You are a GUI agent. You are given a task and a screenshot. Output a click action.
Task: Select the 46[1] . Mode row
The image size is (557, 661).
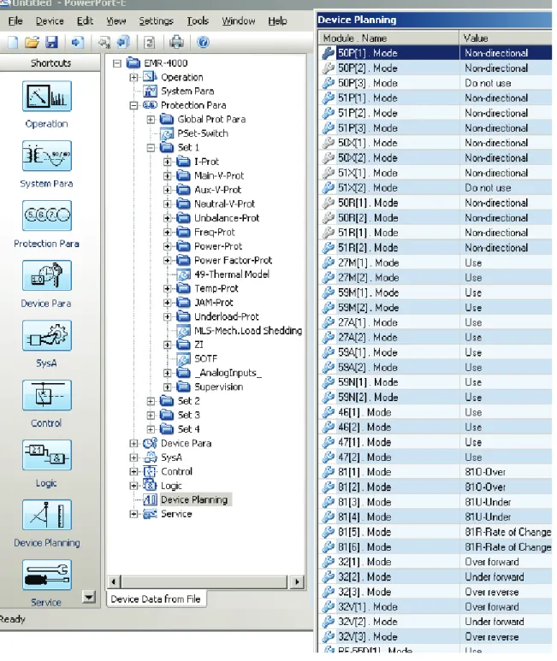click(x=436, y=412)
